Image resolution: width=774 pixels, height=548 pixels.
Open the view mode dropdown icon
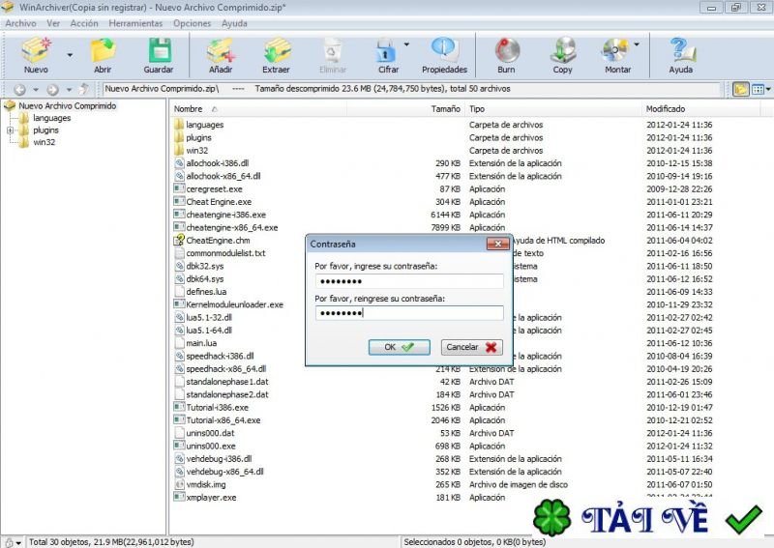pyautogui.click(x=760, y=89)
